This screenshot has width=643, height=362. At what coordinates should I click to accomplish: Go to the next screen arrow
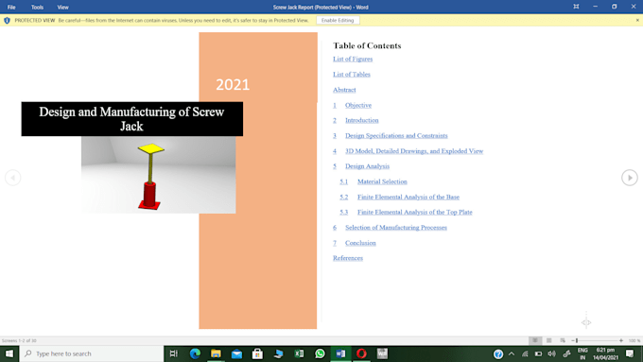coord(630,178)
